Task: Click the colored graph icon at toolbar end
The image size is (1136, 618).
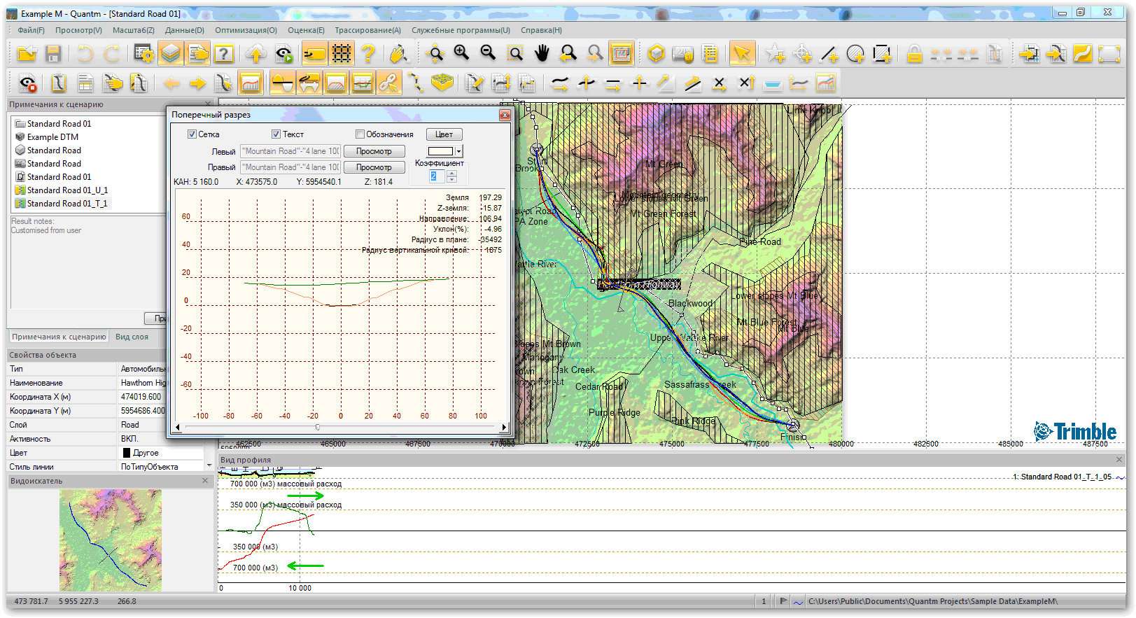Action: [x=825, y=84]
